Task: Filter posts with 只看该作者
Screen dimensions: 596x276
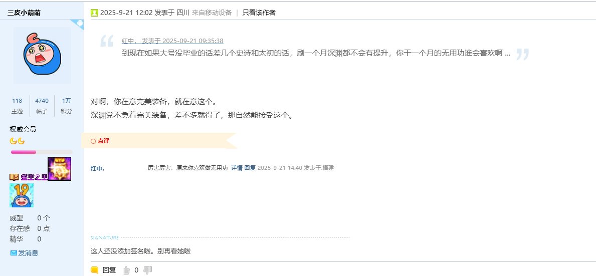Action: [x=259, y=13]
